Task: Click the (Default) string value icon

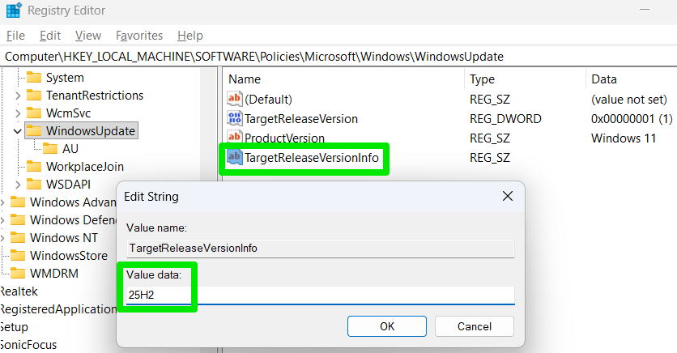Action: 235,99
